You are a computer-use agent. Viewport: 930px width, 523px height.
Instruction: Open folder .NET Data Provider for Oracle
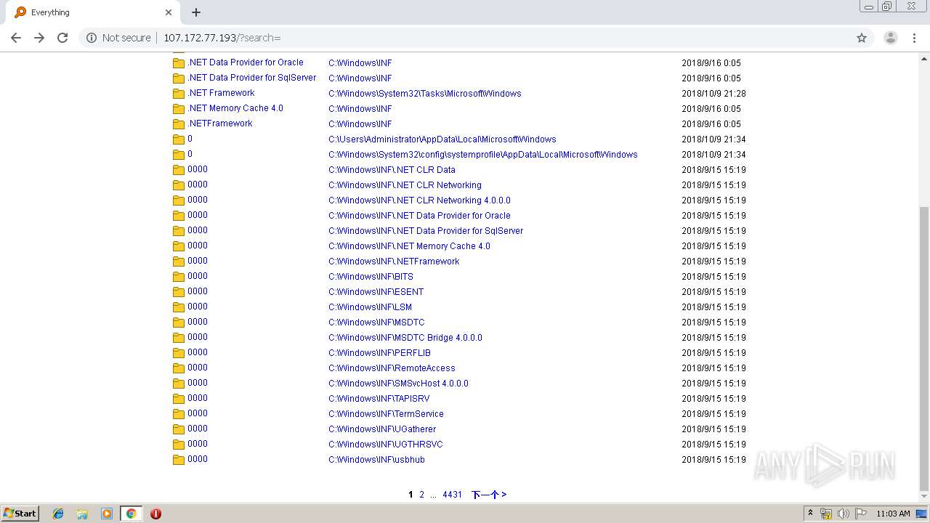pyautogui.click(x=245, y=62)
